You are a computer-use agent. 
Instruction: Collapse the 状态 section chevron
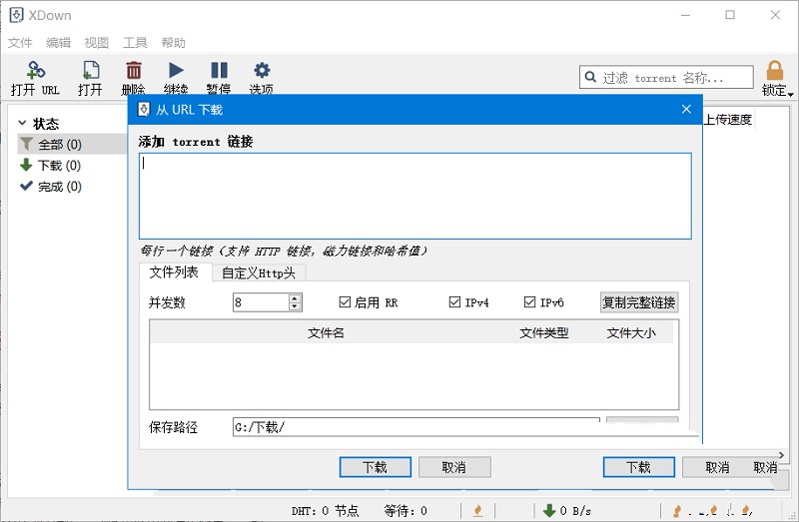22,123
